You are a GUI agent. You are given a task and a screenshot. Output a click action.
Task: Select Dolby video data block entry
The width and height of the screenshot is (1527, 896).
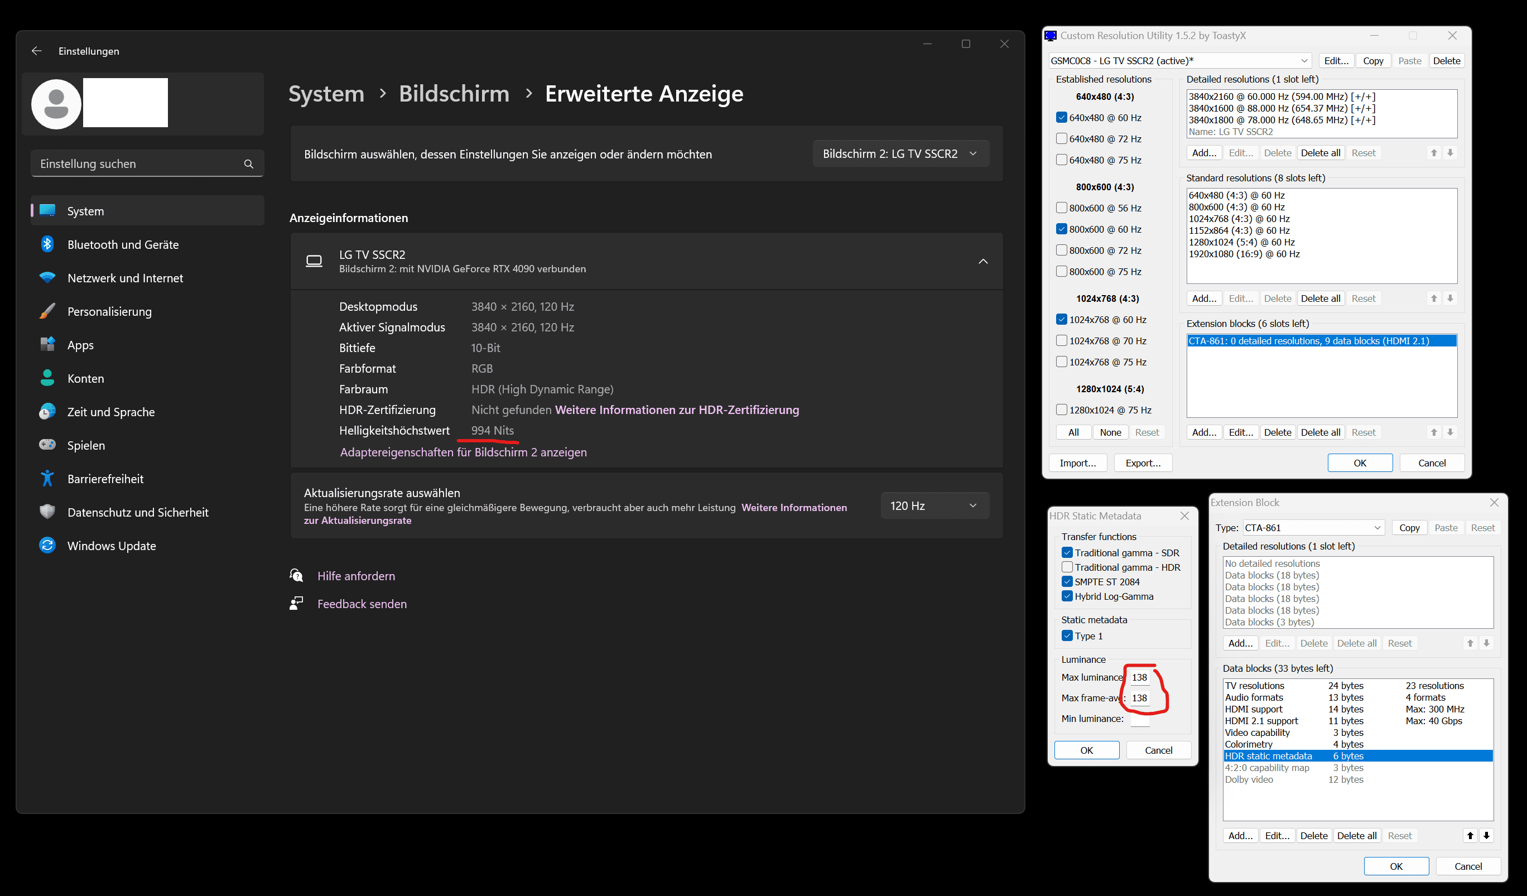(1248, 779)
